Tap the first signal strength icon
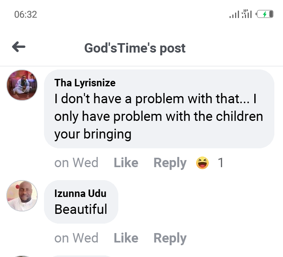 (234, 15)
